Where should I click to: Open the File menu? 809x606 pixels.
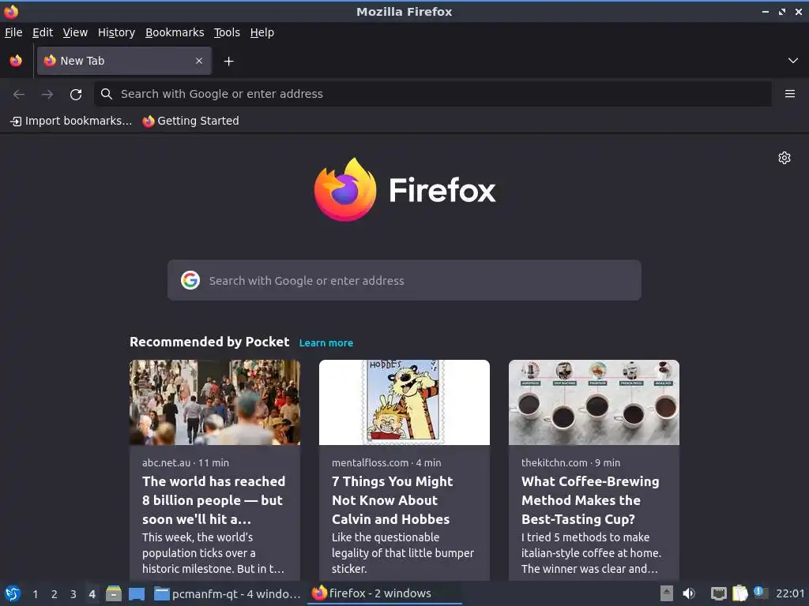pyautogui.click(x=13, y=32)
